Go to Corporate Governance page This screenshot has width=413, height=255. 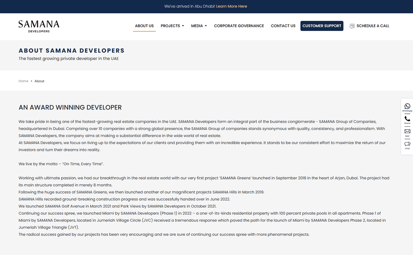(x=239, y=26)
